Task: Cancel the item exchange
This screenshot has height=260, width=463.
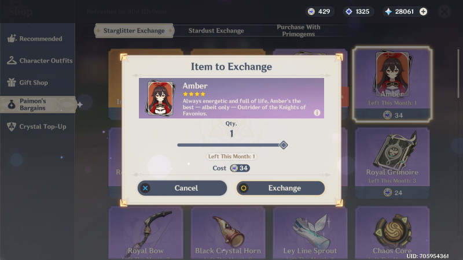Action: [x=182, y=188]
